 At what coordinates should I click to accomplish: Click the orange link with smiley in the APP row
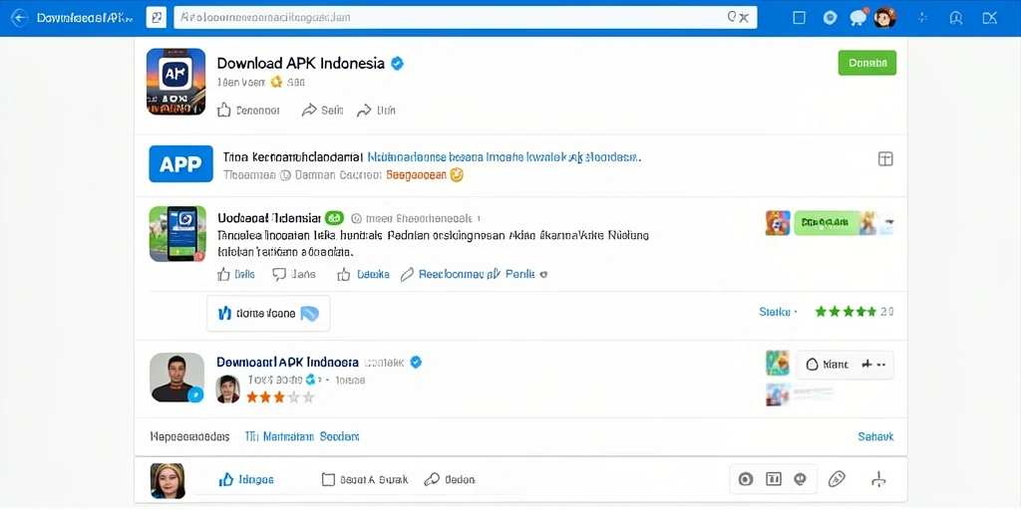tap(425, 175)
